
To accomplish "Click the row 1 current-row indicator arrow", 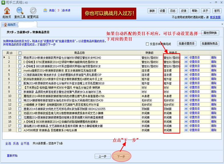I will click(4, 58).
